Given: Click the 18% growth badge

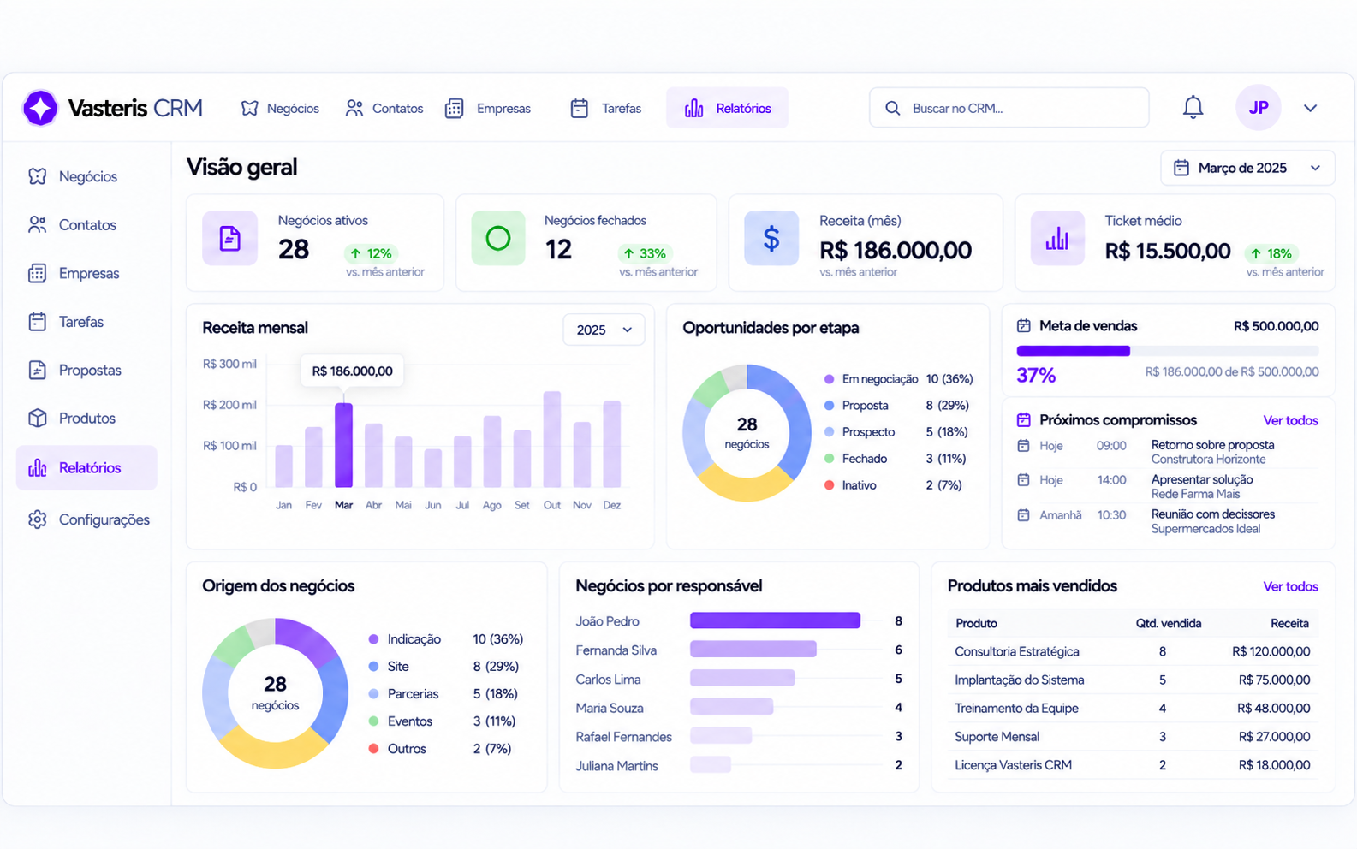Looking at the screenshot, I should [x=1271, y=253].
